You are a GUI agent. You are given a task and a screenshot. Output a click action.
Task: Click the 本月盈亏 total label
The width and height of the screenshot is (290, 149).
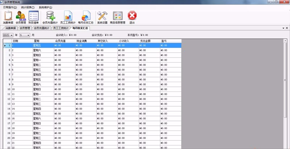138,35
